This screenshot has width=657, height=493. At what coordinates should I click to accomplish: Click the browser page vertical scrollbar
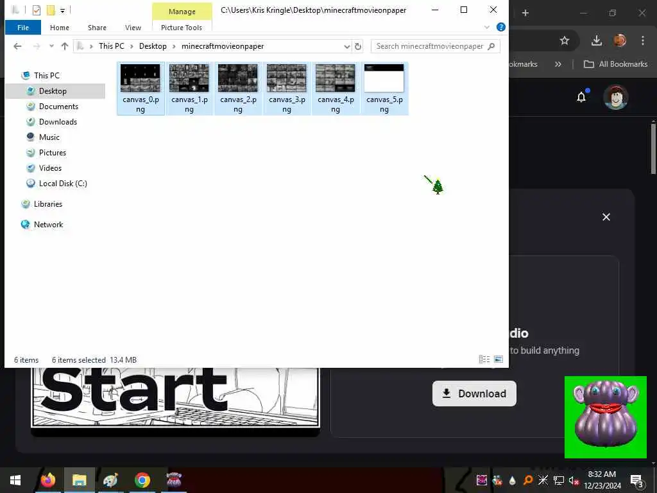653,148
